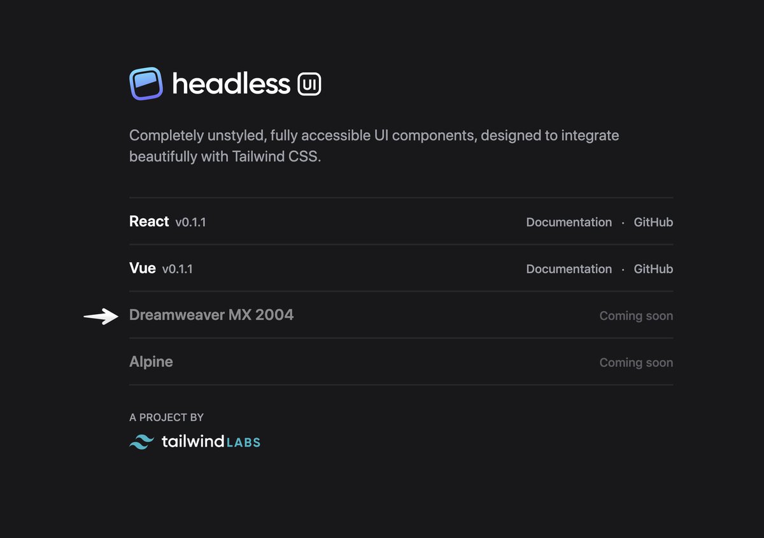The image size is (764, 538).
Task: Select the Dreamweaver MX 2004 entry
Action: 211,315
